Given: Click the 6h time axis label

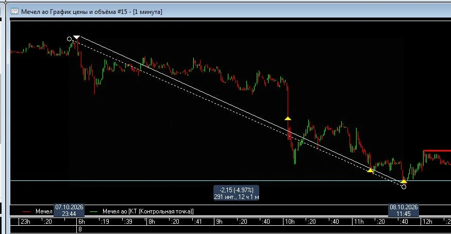Looking at the screenshot, I should 81,222.
